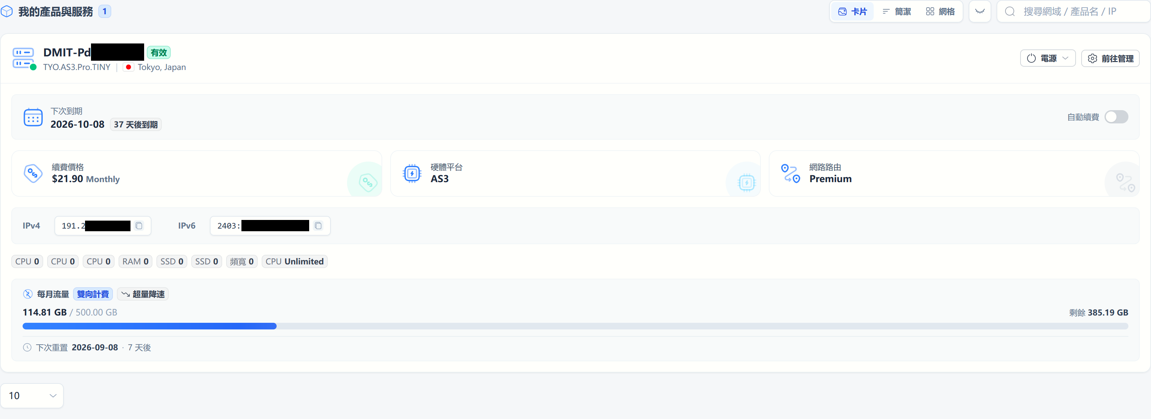Click the server status icon beside DMIT-Pd

click(24, 58)
